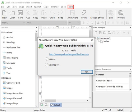Open the Edit menu
The width and height of the screenshot is (132, 112).
[8, 7]
